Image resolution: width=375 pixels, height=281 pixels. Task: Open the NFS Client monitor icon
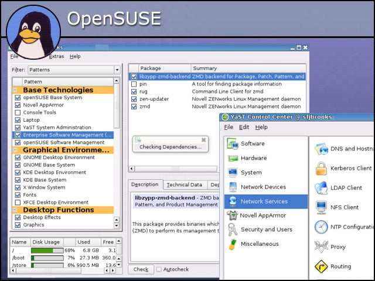tap(321, 207)
